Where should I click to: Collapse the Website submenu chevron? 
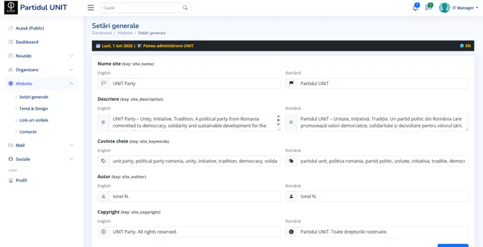[x=71, y=83]
